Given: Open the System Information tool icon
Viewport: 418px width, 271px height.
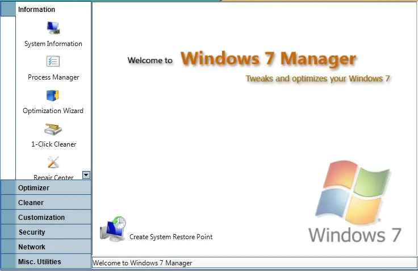Looking at the screenshot, I should 53,28.
